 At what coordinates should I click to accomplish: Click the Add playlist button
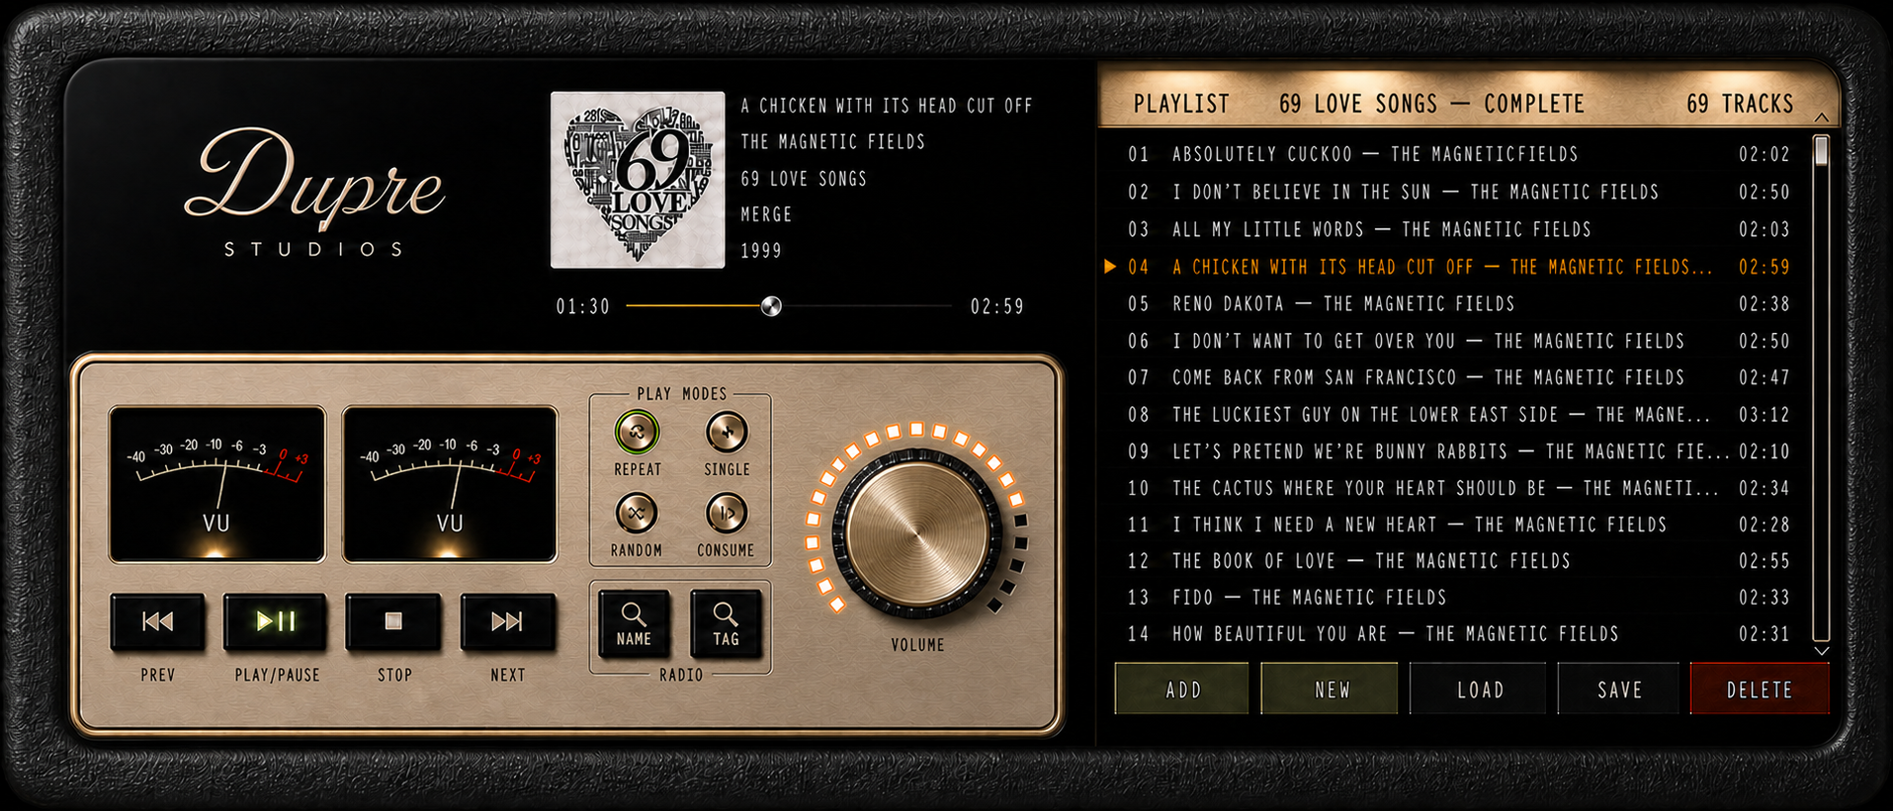1182,689
